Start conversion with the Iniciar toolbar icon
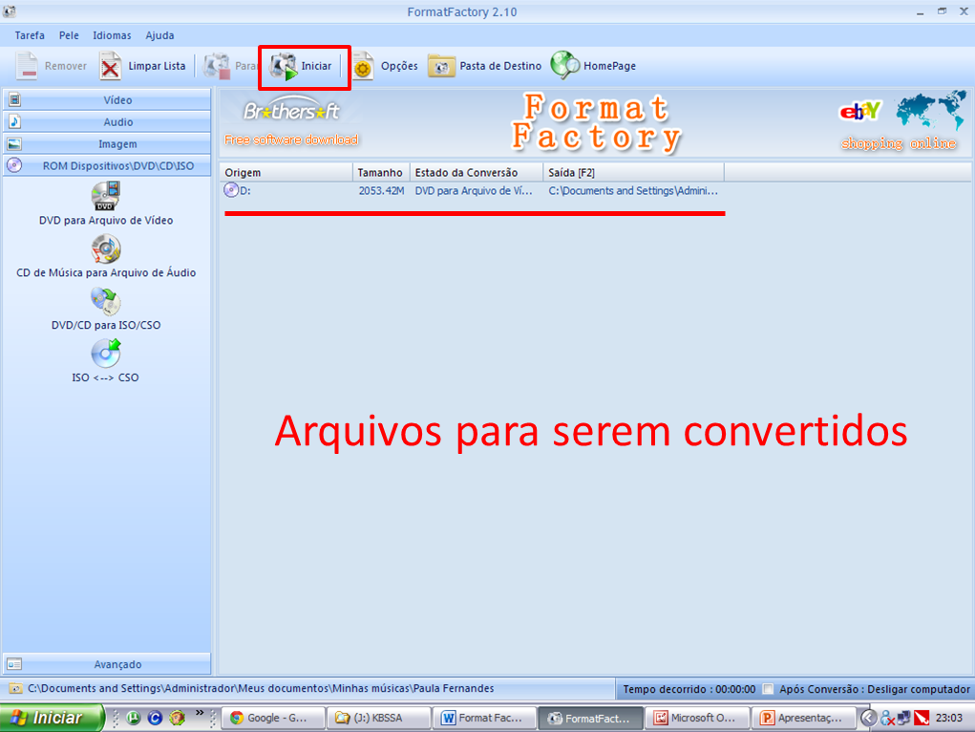Screen dimensions: 975x732 [284, 66]
